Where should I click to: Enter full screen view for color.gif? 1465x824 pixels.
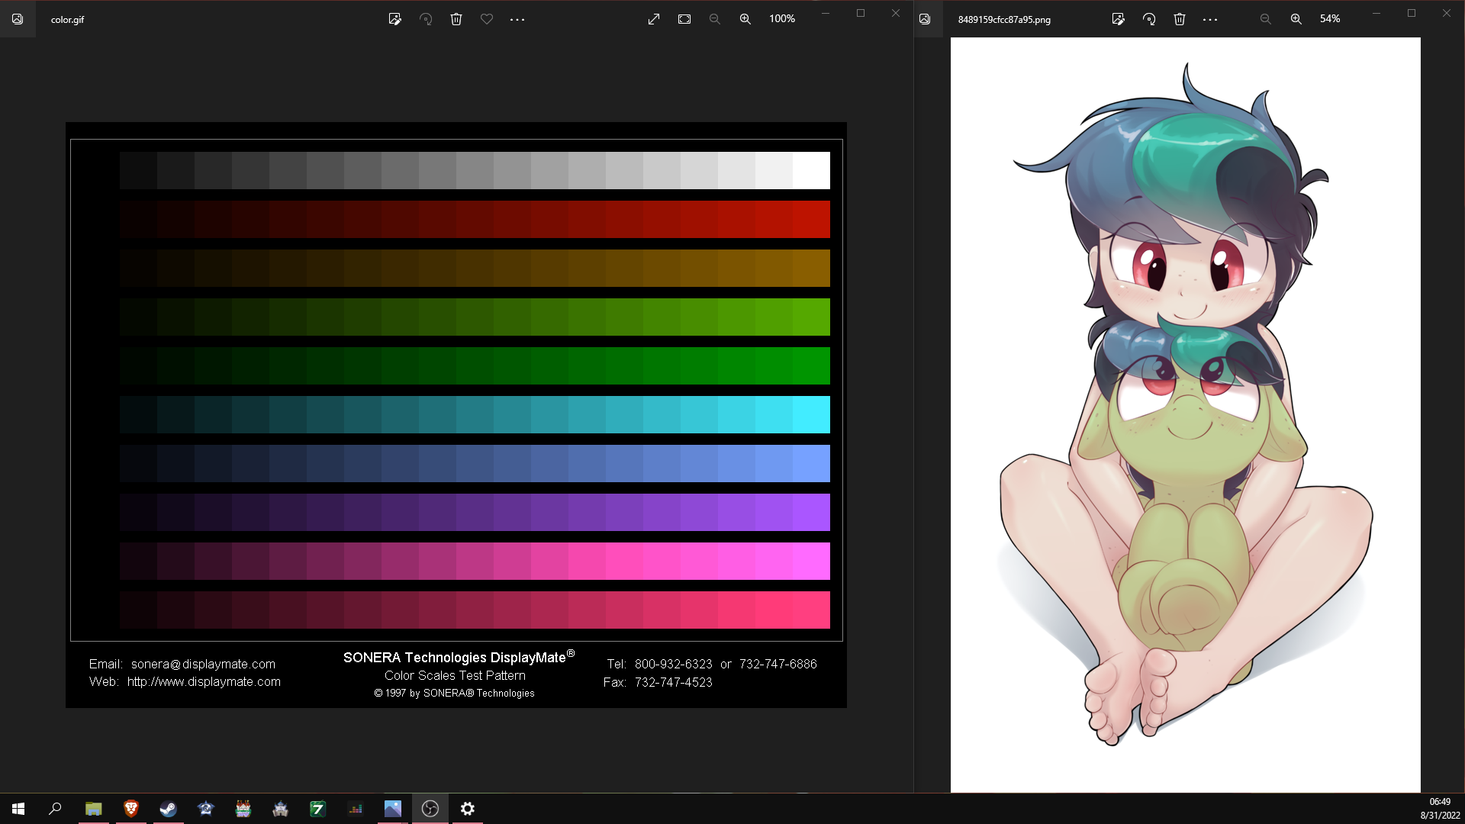pos(654,19)
